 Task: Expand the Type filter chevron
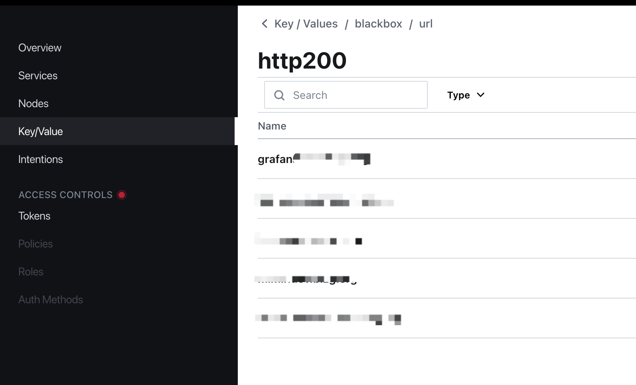(x=481, y=95)
